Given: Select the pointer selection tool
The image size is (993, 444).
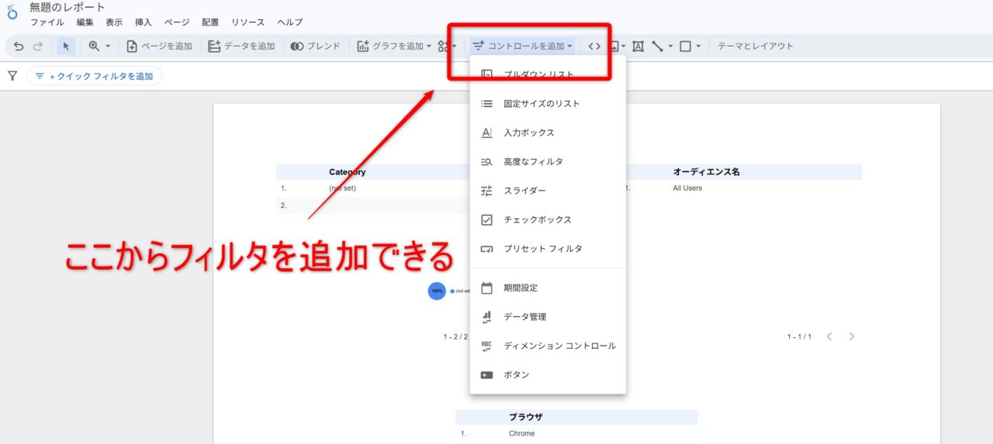Looking at the screenshot, I should [66, 46].
